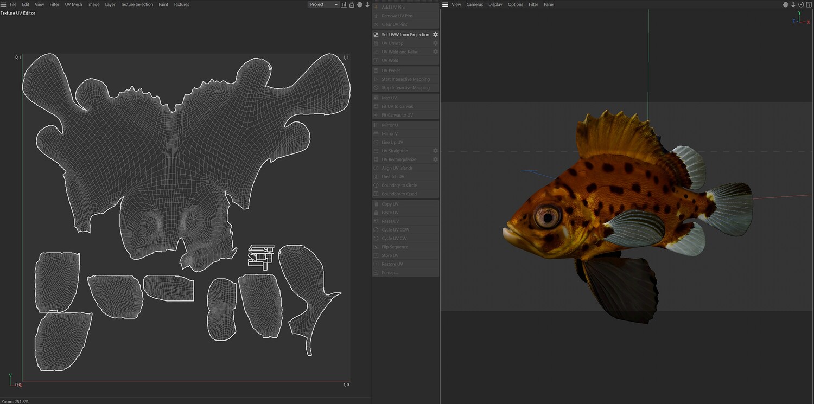Open the Texture Selection menu
Screen dimensions: 814x404
coord(137,4)
